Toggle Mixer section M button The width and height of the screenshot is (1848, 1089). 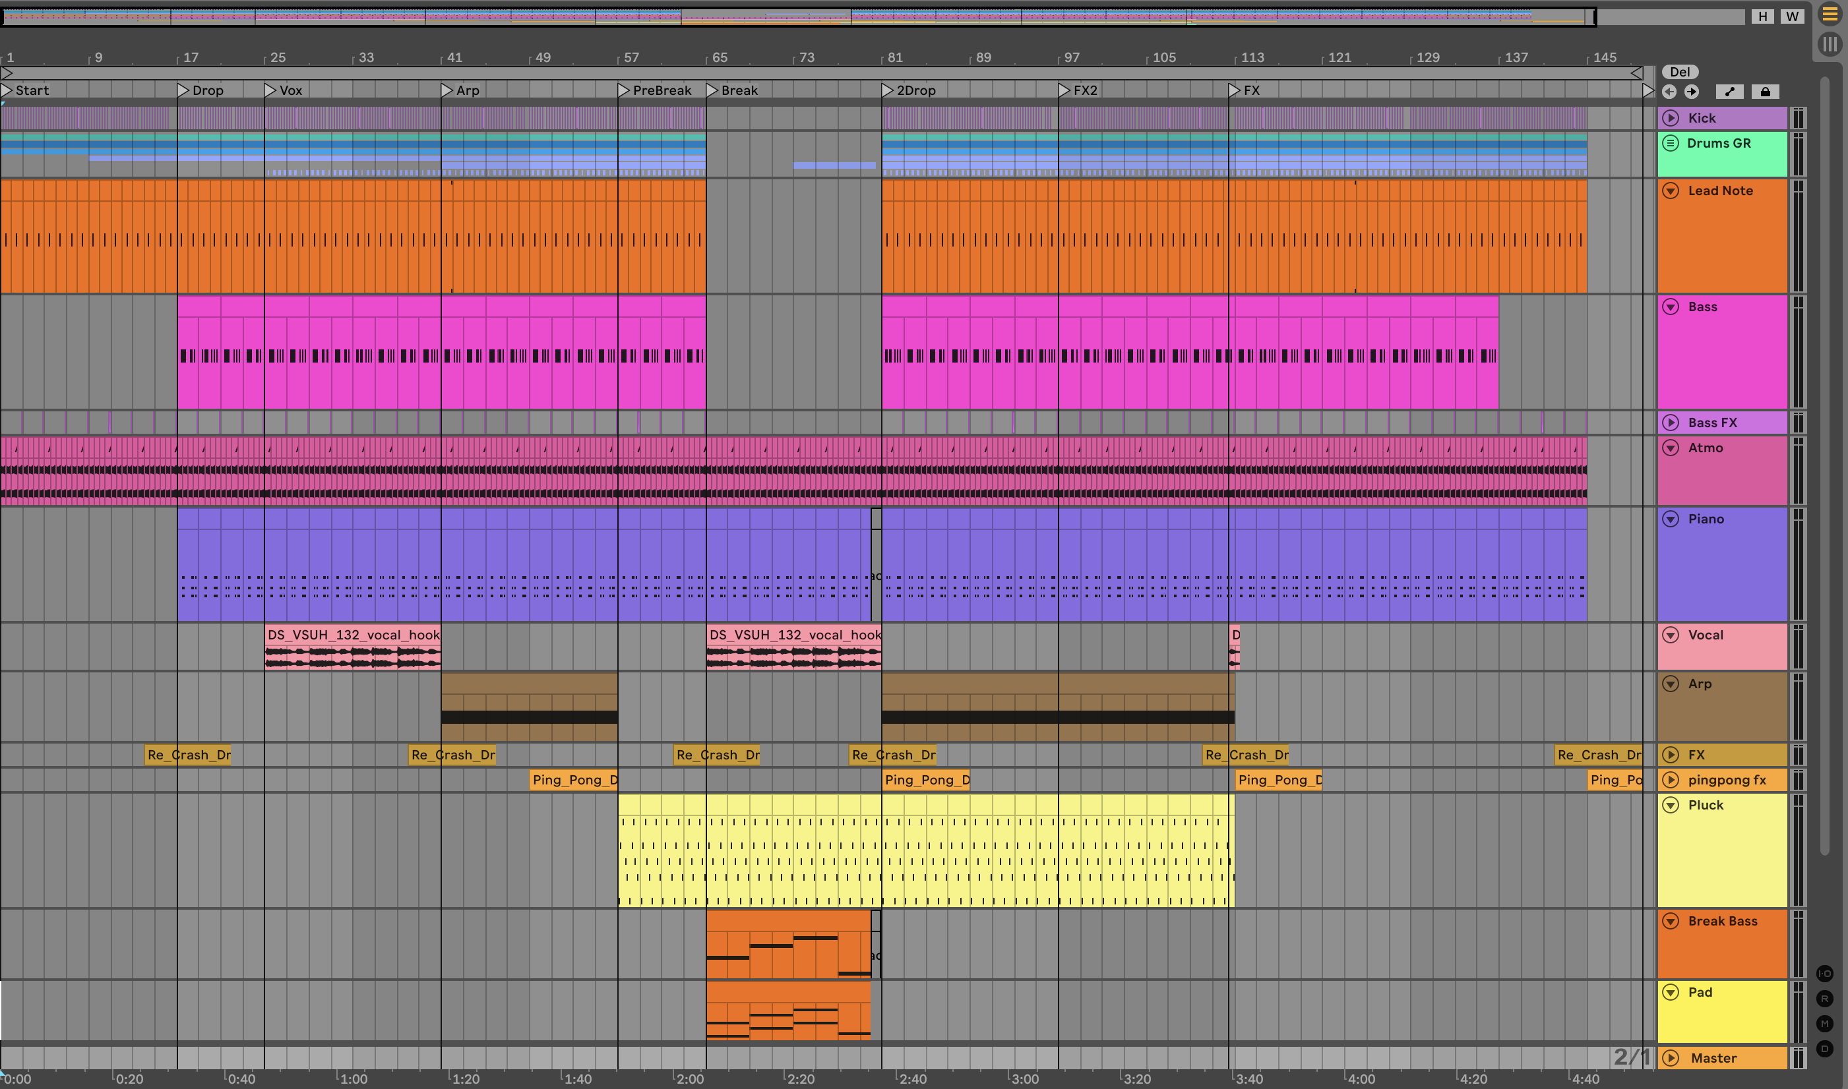tap(1824, 1024)
